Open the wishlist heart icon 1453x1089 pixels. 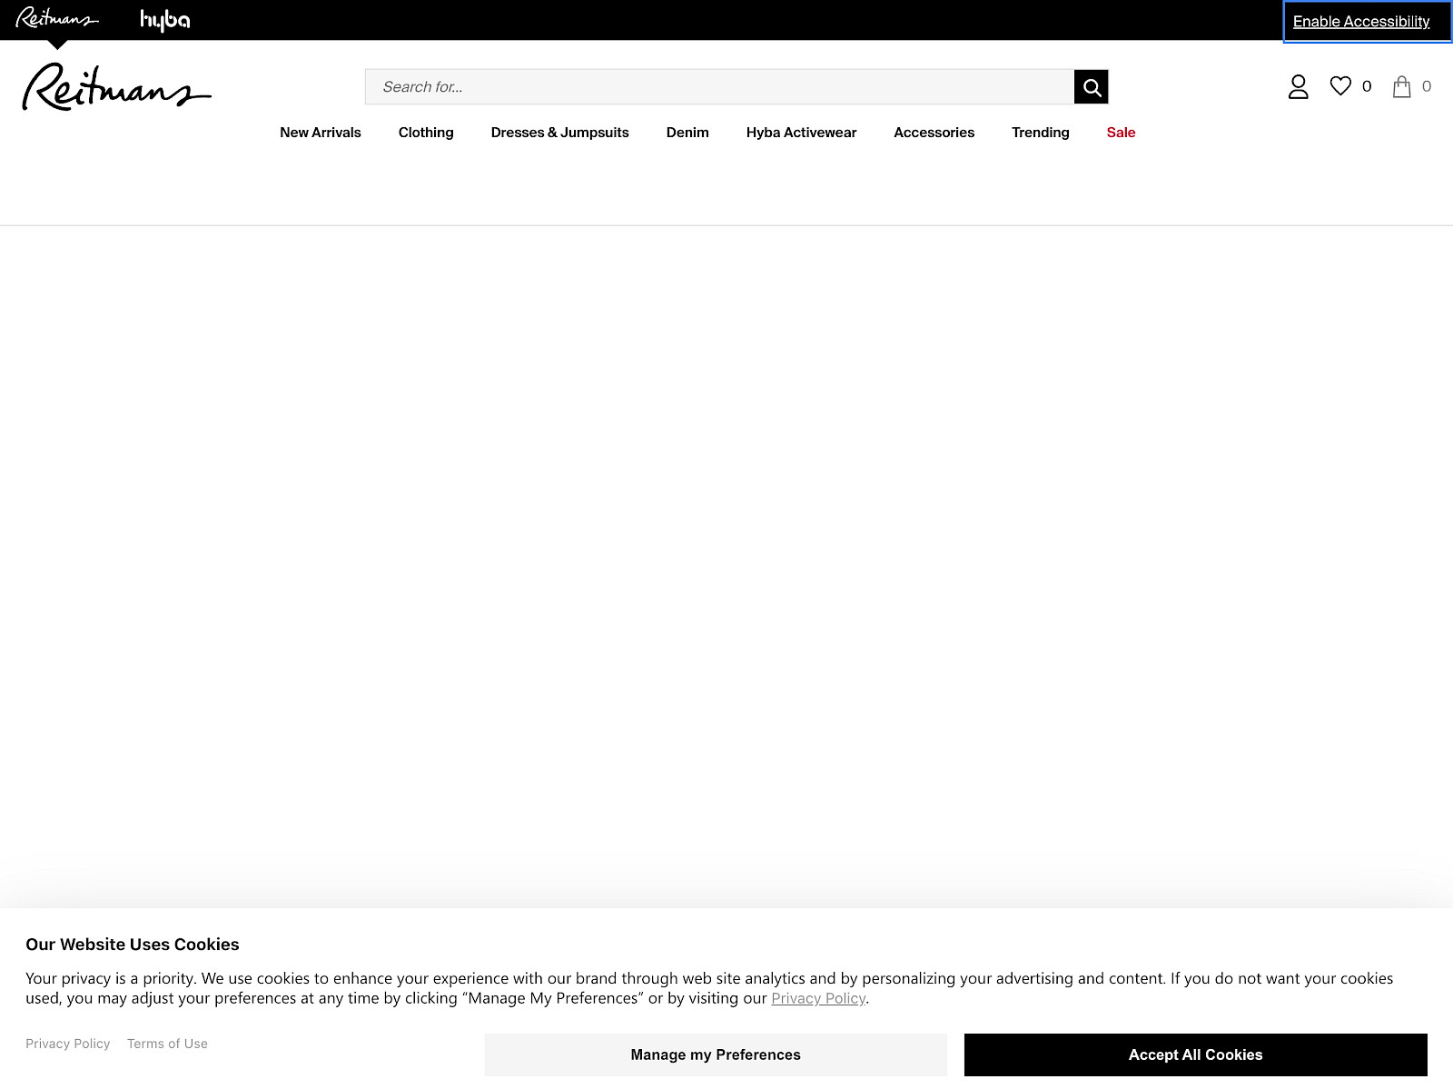[x=1341, y=86]
